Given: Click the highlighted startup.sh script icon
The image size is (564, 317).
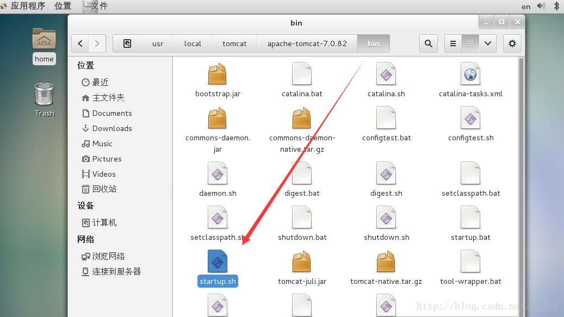Looking at the screenshot, I should click(217, 262).
